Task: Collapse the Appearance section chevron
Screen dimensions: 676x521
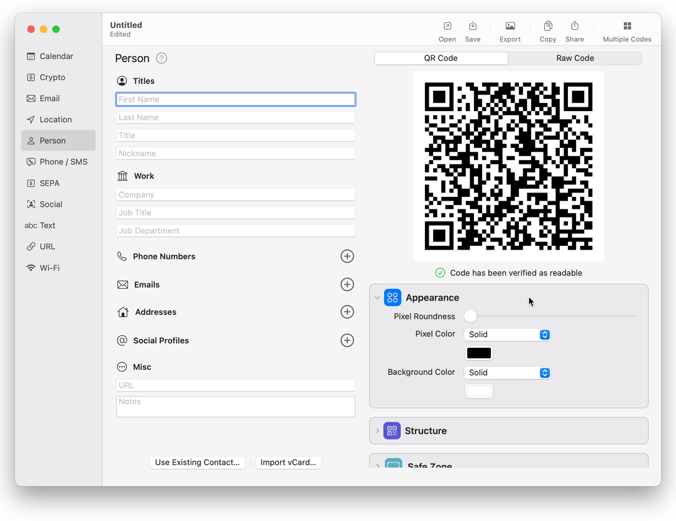Action: (377, 298)
